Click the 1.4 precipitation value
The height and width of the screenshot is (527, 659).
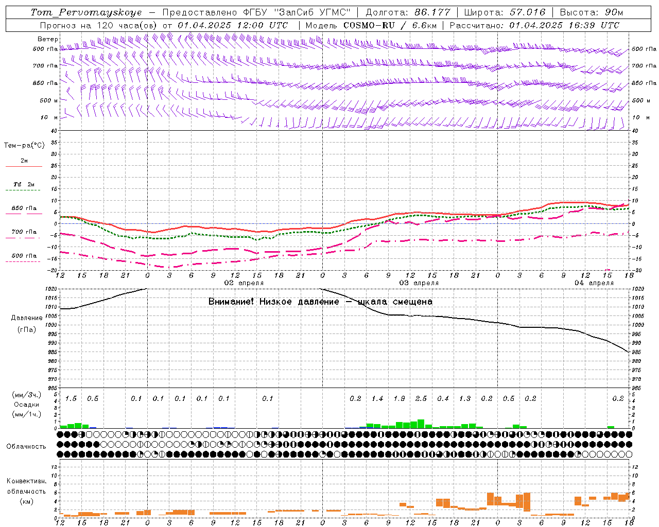377,398
